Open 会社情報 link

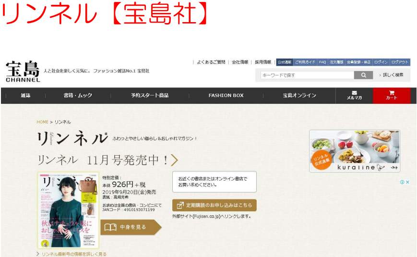click(240, 62)
